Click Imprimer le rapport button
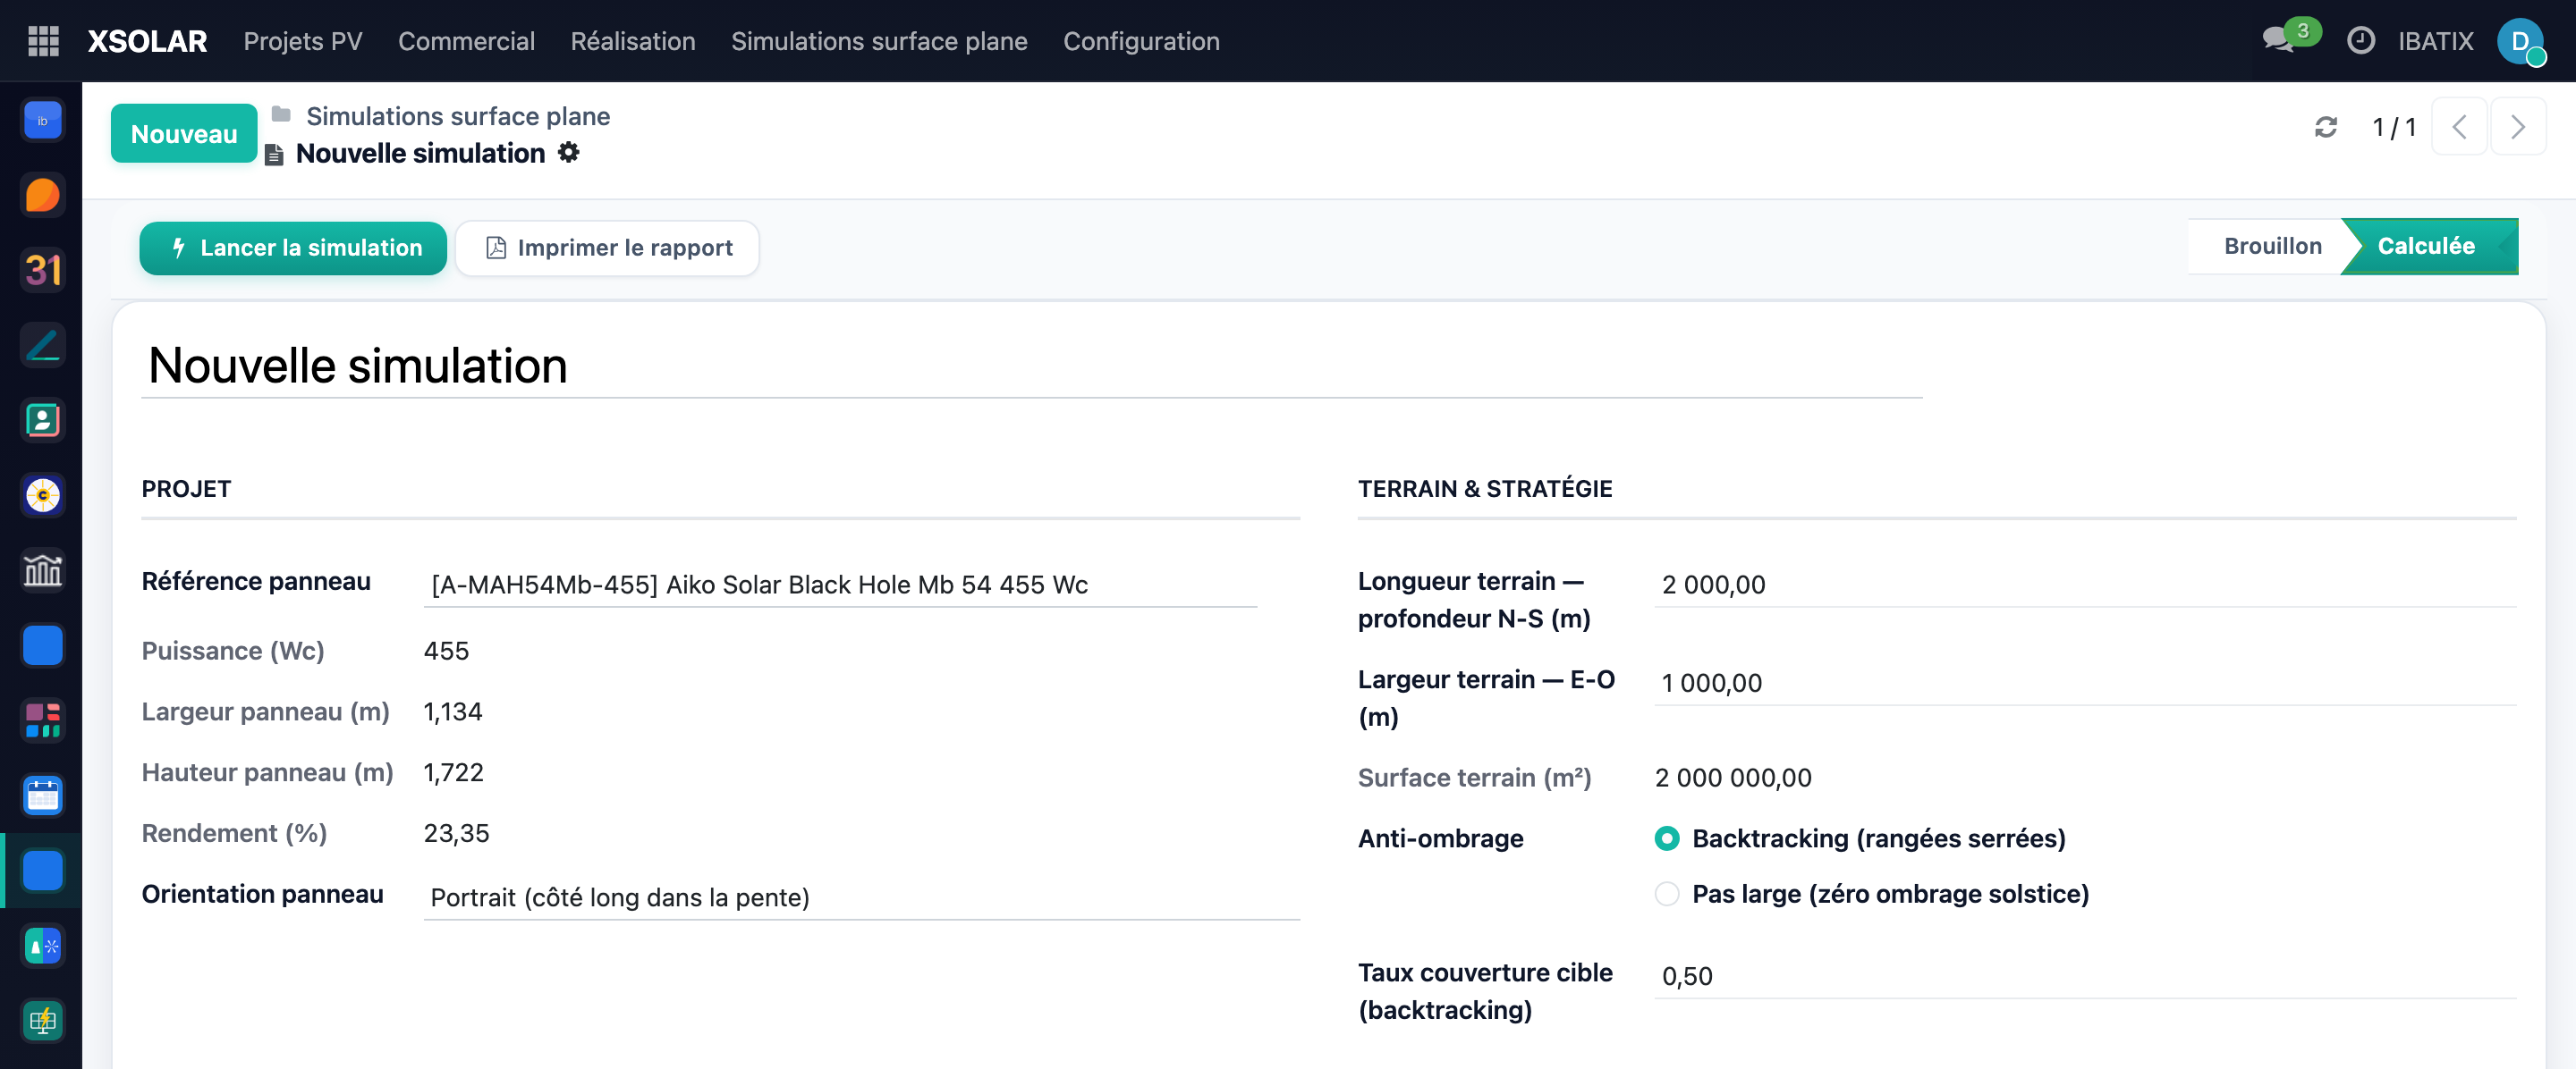The image size is (2576, 1069). [607, 248]
